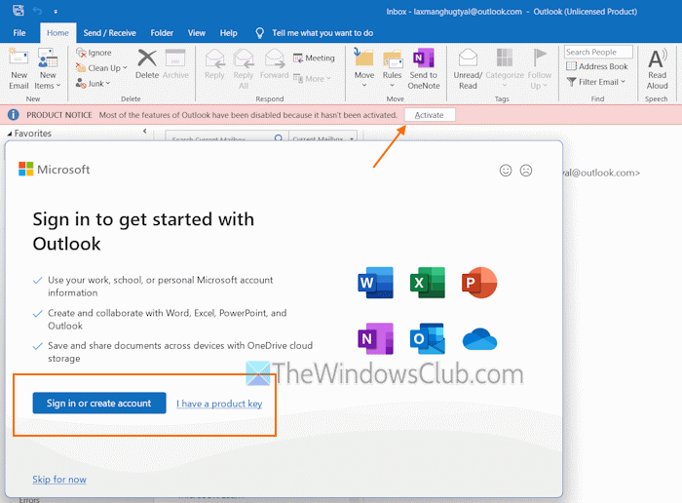
Task: Click the Forward icon
Action: (x=275, y=58)
